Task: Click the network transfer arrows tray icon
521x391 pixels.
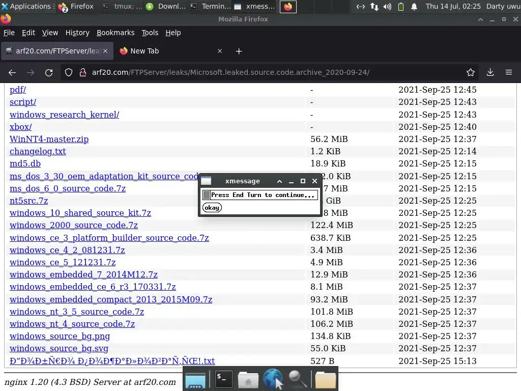Action: tap(374, 6)
